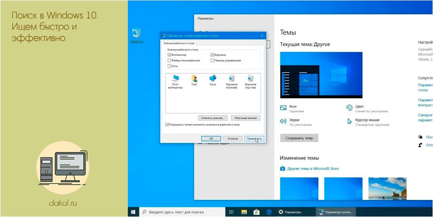
Task: Launch Microsoft Edge from the taskbar
Action: 269,212
